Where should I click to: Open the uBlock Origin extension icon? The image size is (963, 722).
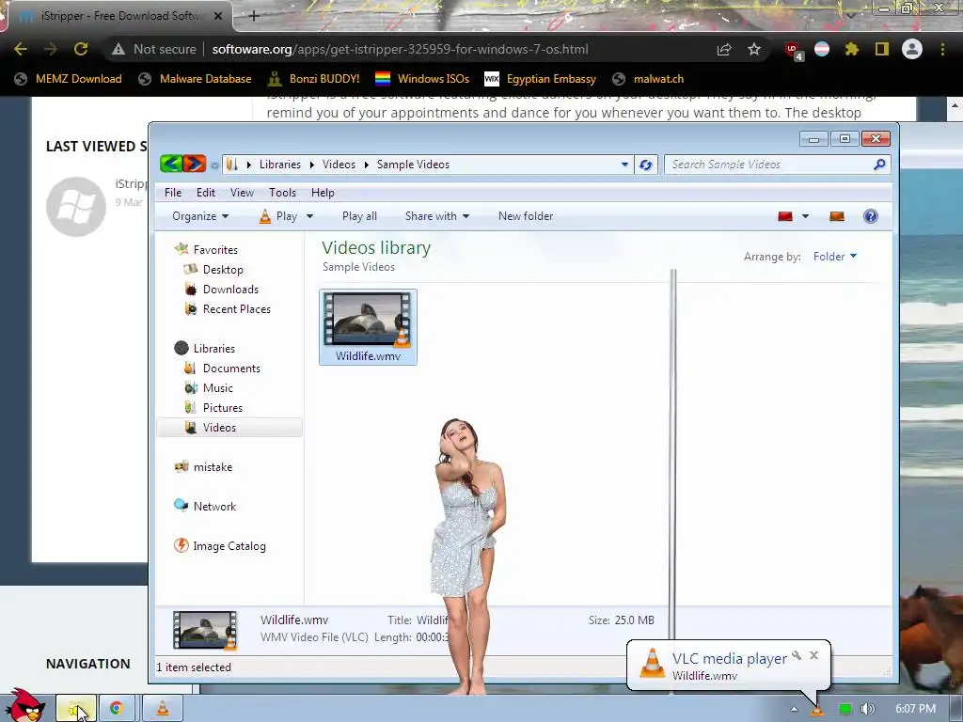click(793, 50)
